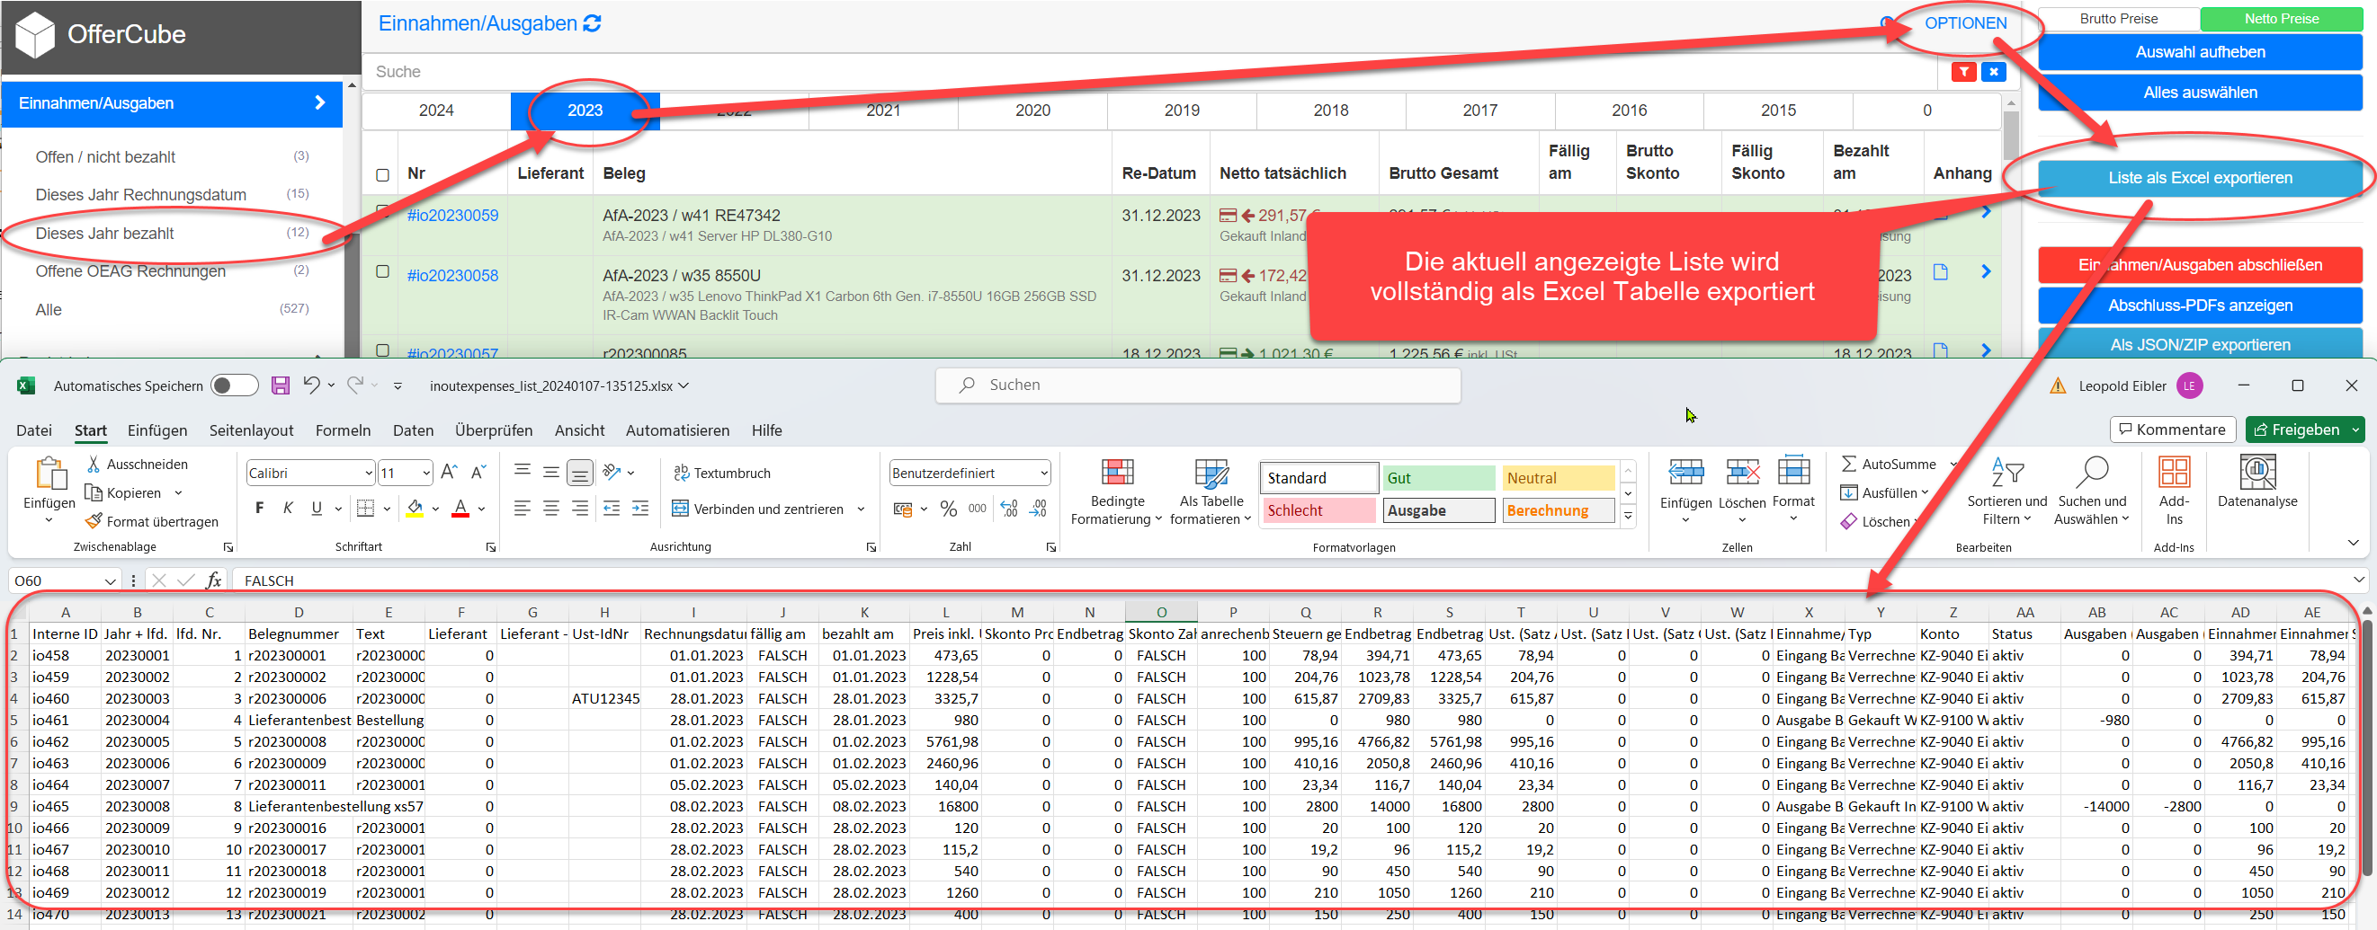Open the detail arrow of row #io20230059
This screenshot has height=930, width=2377.
tap(1986, 212)
